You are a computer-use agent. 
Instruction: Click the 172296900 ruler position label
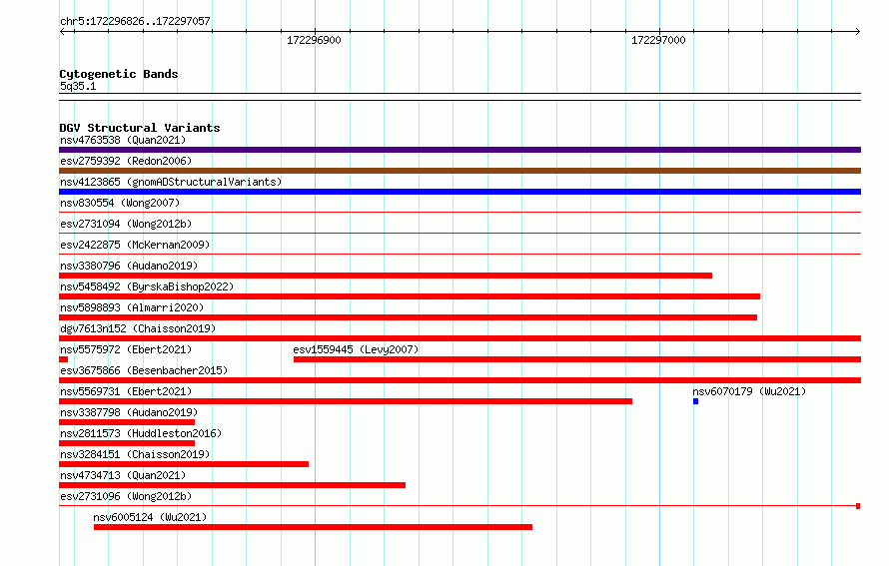point(314,40)
